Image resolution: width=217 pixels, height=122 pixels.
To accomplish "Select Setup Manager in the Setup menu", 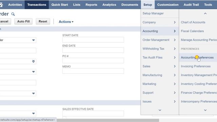I will click(x=160, y=14).
